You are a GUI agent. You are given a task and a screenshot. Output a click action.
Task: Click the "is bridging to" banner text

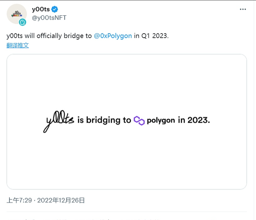pos(104,120)
